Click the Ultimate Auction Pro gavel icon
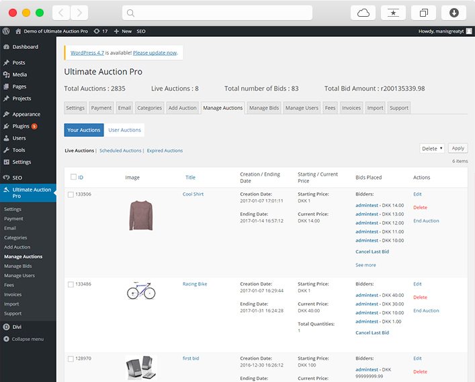Viewport: 475px width, 382px height. pyautogui.click(x=6, y=190)
